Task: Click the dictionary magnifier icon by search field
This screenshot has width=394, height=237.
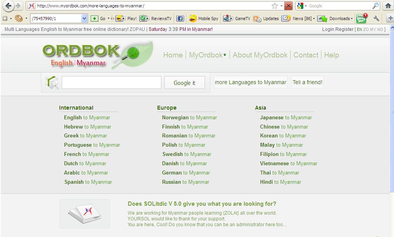Action: pyautogui.click(x=52, y=83)
